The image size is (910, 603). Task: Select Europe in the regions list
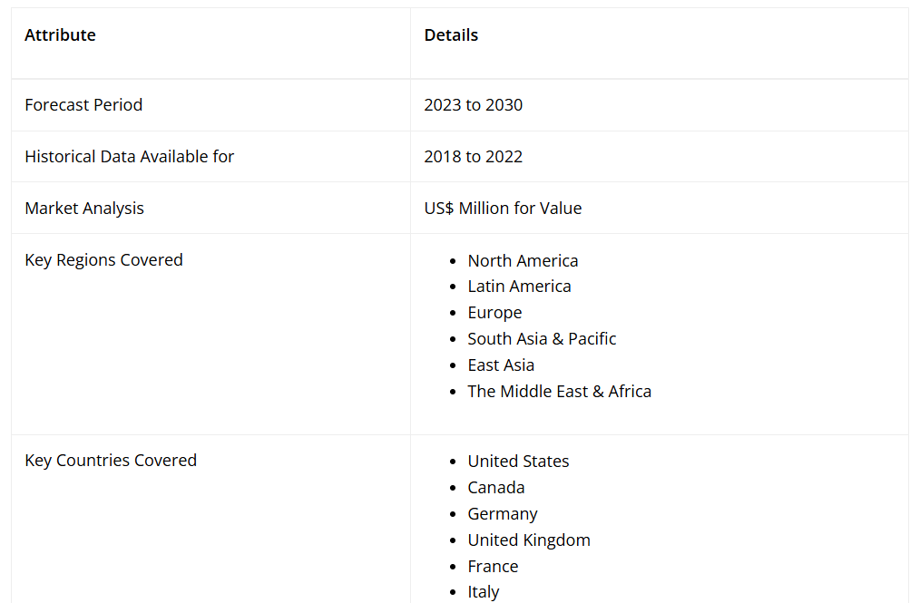pos(494,313)
